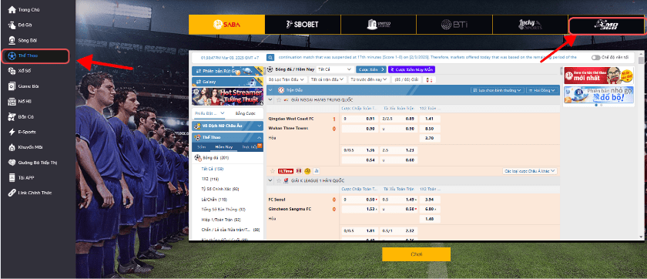Screen dimensions: 647x279
Task: Open the Hai Dòng layout dropdown
Action: click(x=542, y=90)
